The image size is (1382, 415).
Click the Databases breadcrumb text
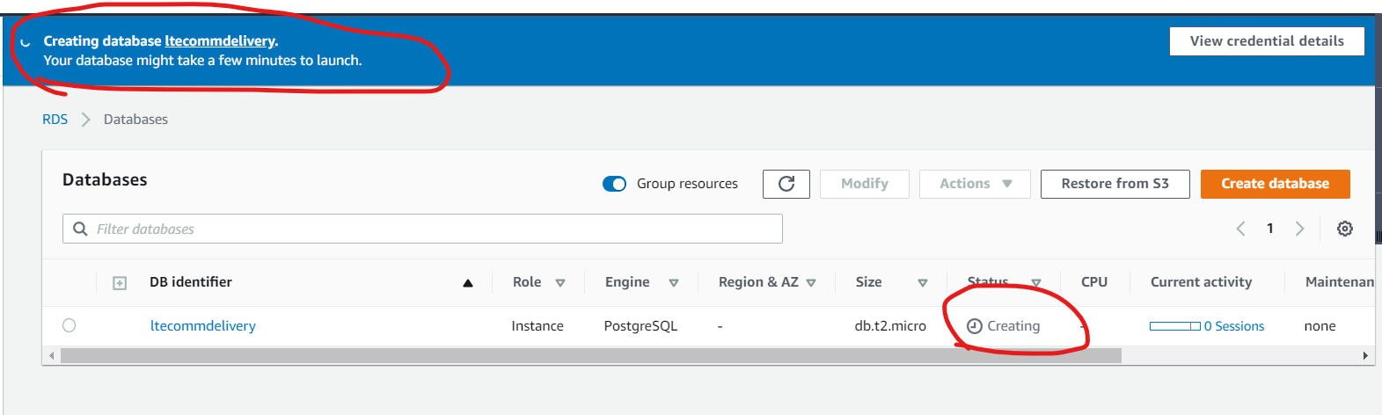(135, 120)
